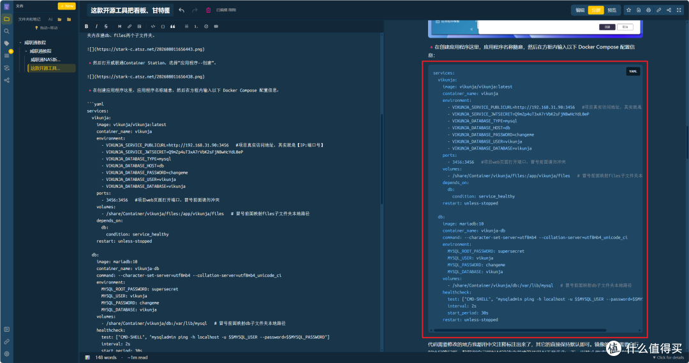The image size is (689, 363).
Task: Click the word count statistics icon
Action: [x=87, y=357]
